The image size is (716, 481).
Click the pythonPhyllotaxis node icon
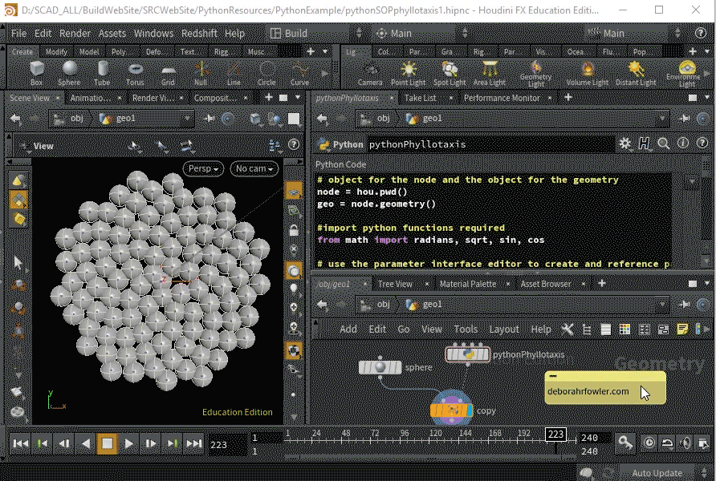click(468, 354)
